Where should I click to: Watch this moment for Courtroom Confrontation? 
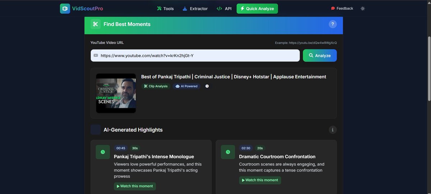click(260, 180)
